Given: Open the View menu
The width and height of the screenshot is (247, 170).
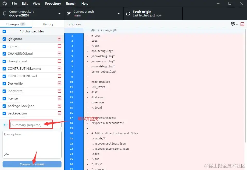Looking at the screenshot, I should 36,3.
